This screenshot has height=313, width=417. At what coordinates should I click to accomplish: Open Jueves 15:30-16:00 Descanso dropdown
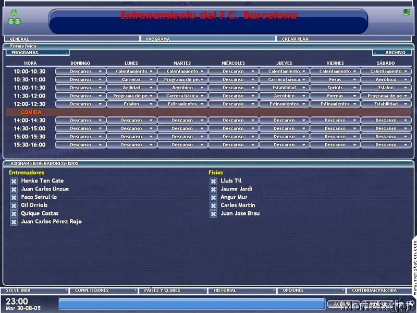click(284, 145)
